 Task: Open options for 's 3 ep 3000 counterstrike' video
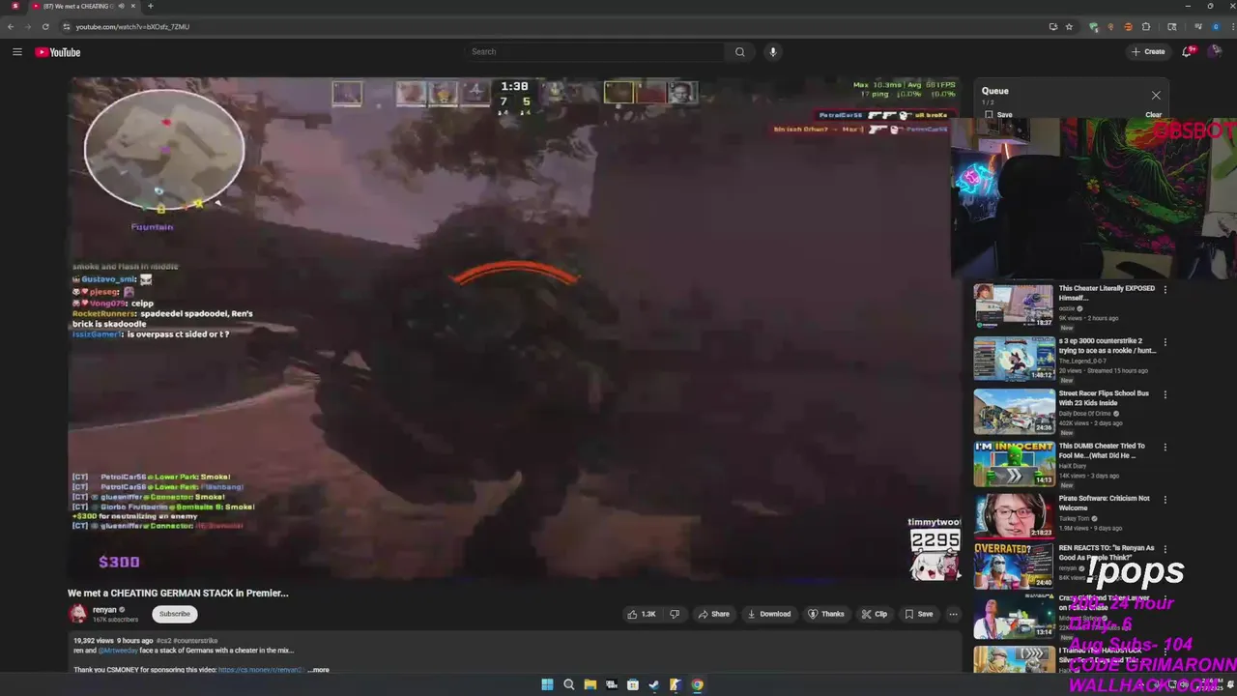tap(1165, 342)
